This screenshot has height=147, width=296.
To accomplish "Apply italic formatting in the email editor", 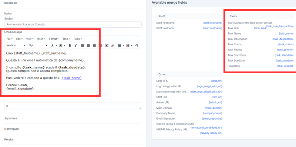I will coord(75,45).
